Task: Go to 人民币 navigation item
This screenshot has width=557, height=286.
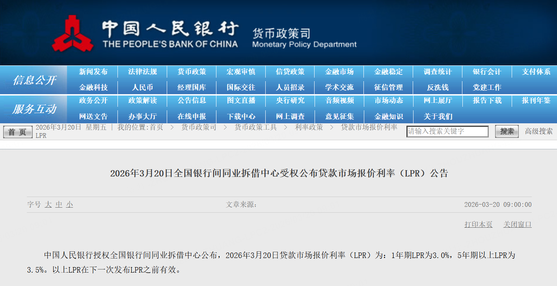Action: click(142, 87)
